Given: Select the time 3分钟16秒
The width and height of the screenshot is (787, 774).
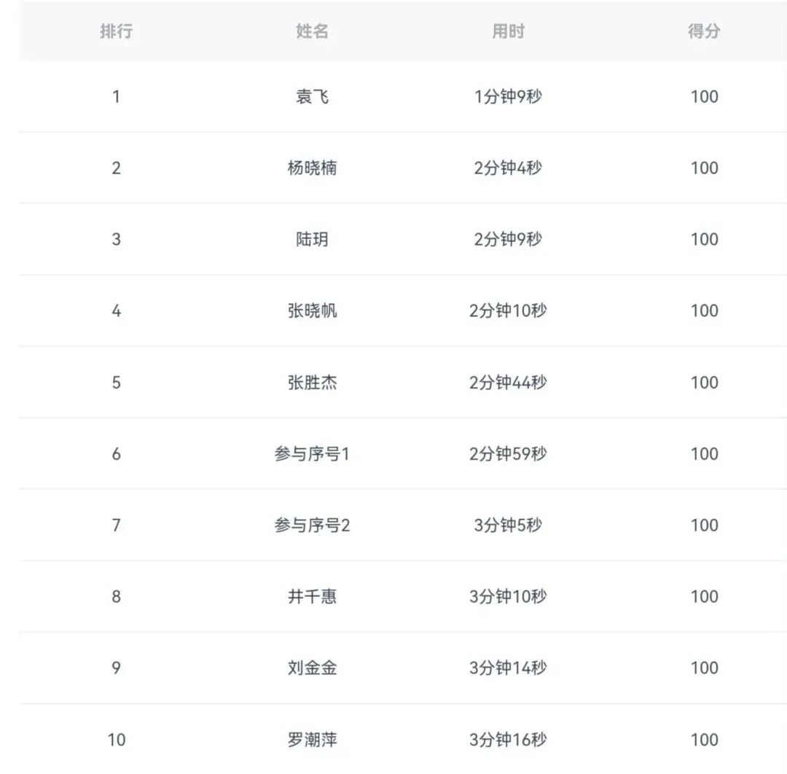Looking at the screenshot, I should (508, 740).
